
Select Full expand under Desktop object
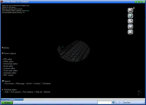(x=15, y=92)
